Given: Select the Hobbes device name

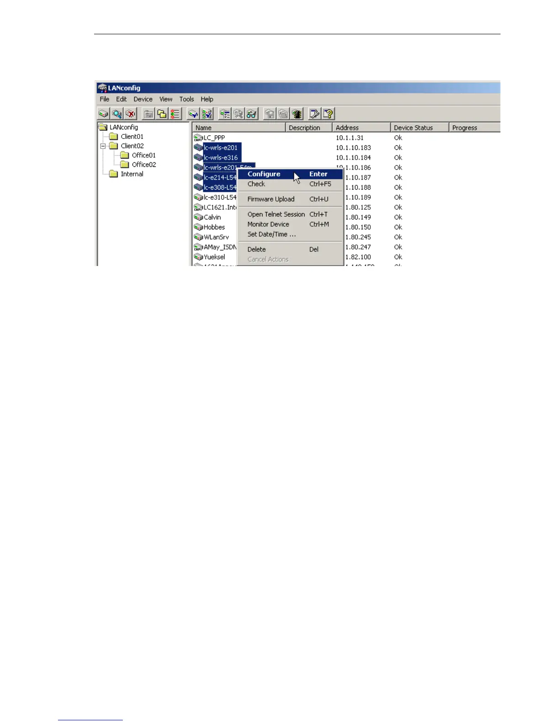Looking at the screenshot, I should 214,227.
